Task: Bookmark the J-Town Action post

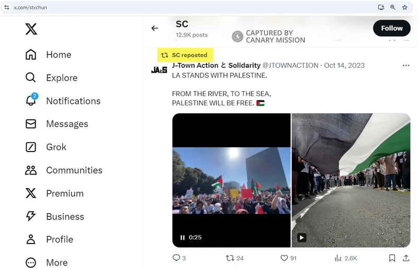Action: pyautogui.click(x=392, y=258)
